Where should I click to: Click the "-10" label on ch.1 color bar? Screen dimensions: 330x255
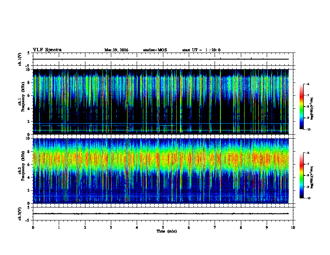308,130
